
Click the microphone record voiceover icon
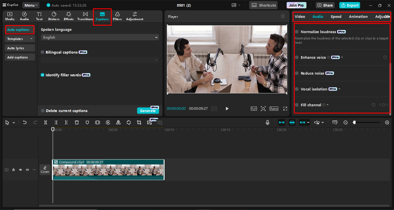click(268, 122)
